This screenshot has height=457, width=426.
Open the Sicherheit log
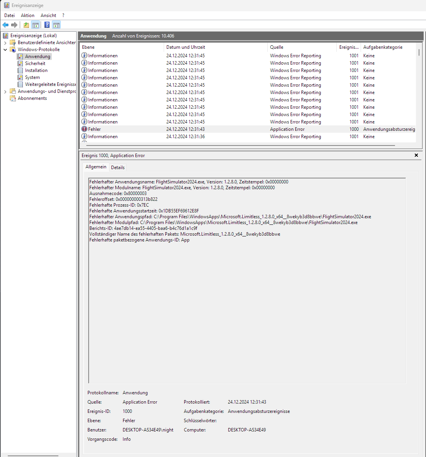[x=35, y=63]
